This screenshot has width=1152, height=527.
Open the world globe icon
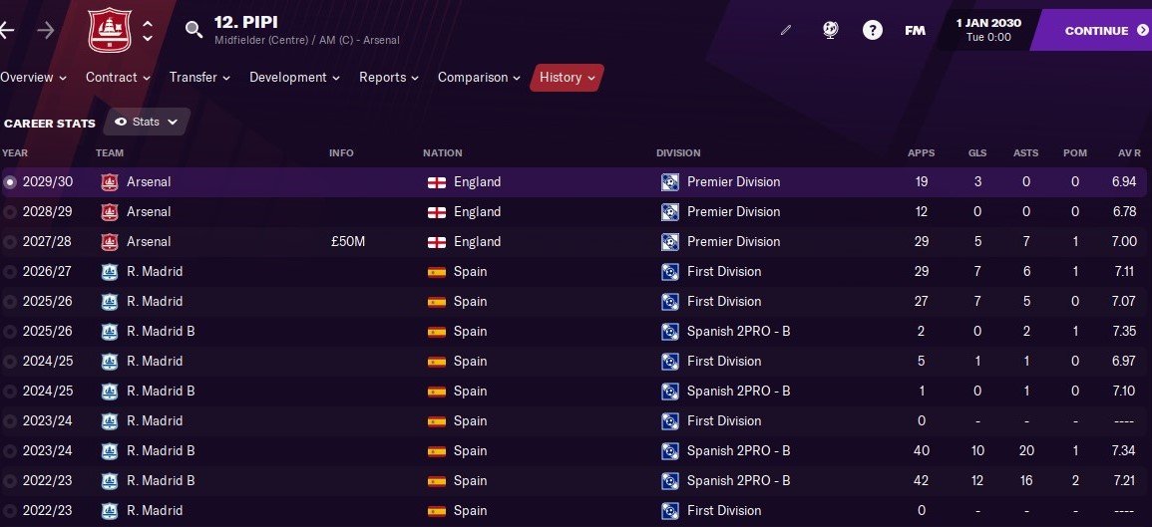(830, 30)
